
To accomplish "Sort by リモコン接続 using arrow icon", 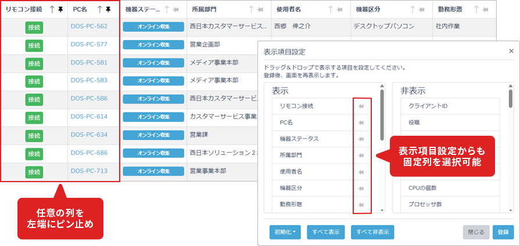I will [52, 10].
